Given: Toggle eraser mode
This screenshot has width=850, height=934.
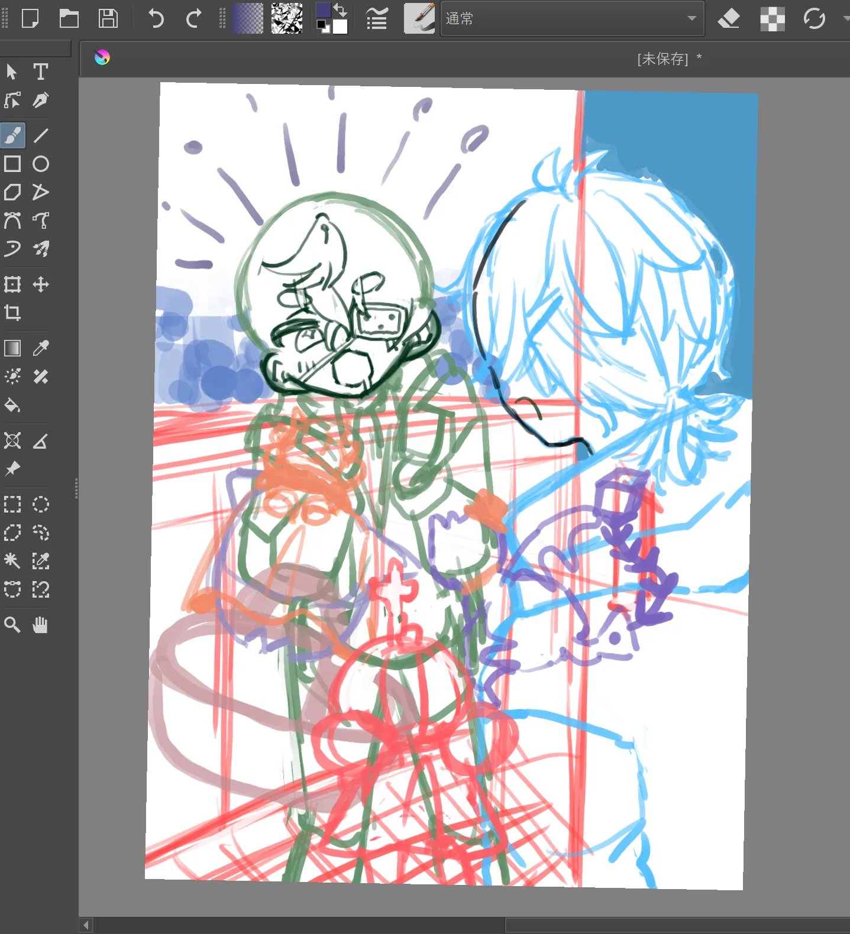Looking at the screenshot, I should [729, 18].
